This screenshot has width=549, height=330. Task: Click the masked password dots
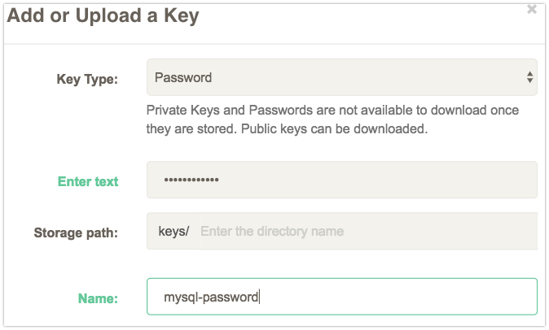coord(191,180)
